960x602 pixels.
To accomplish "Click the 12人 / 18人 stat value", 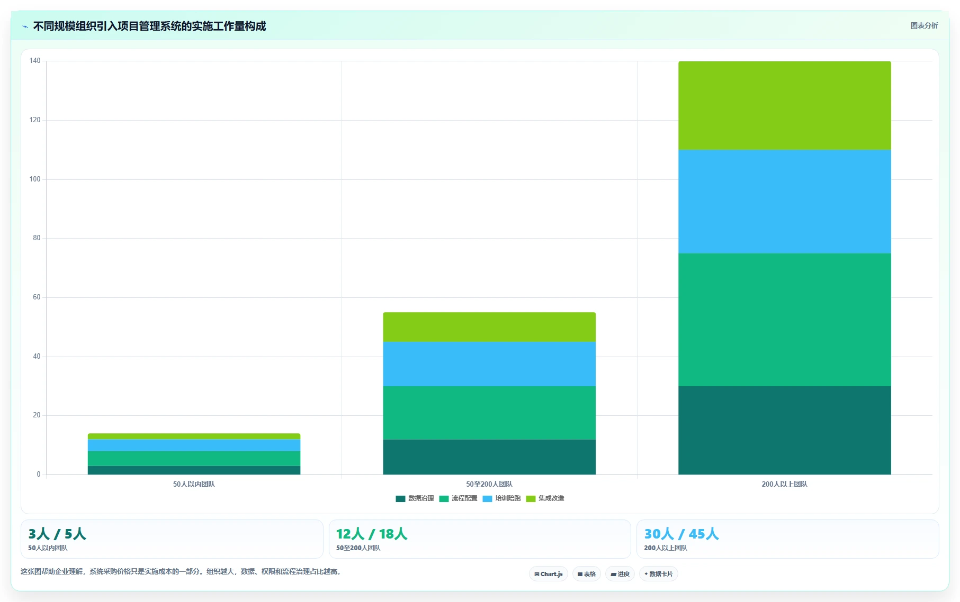I will tap(372, 534).
